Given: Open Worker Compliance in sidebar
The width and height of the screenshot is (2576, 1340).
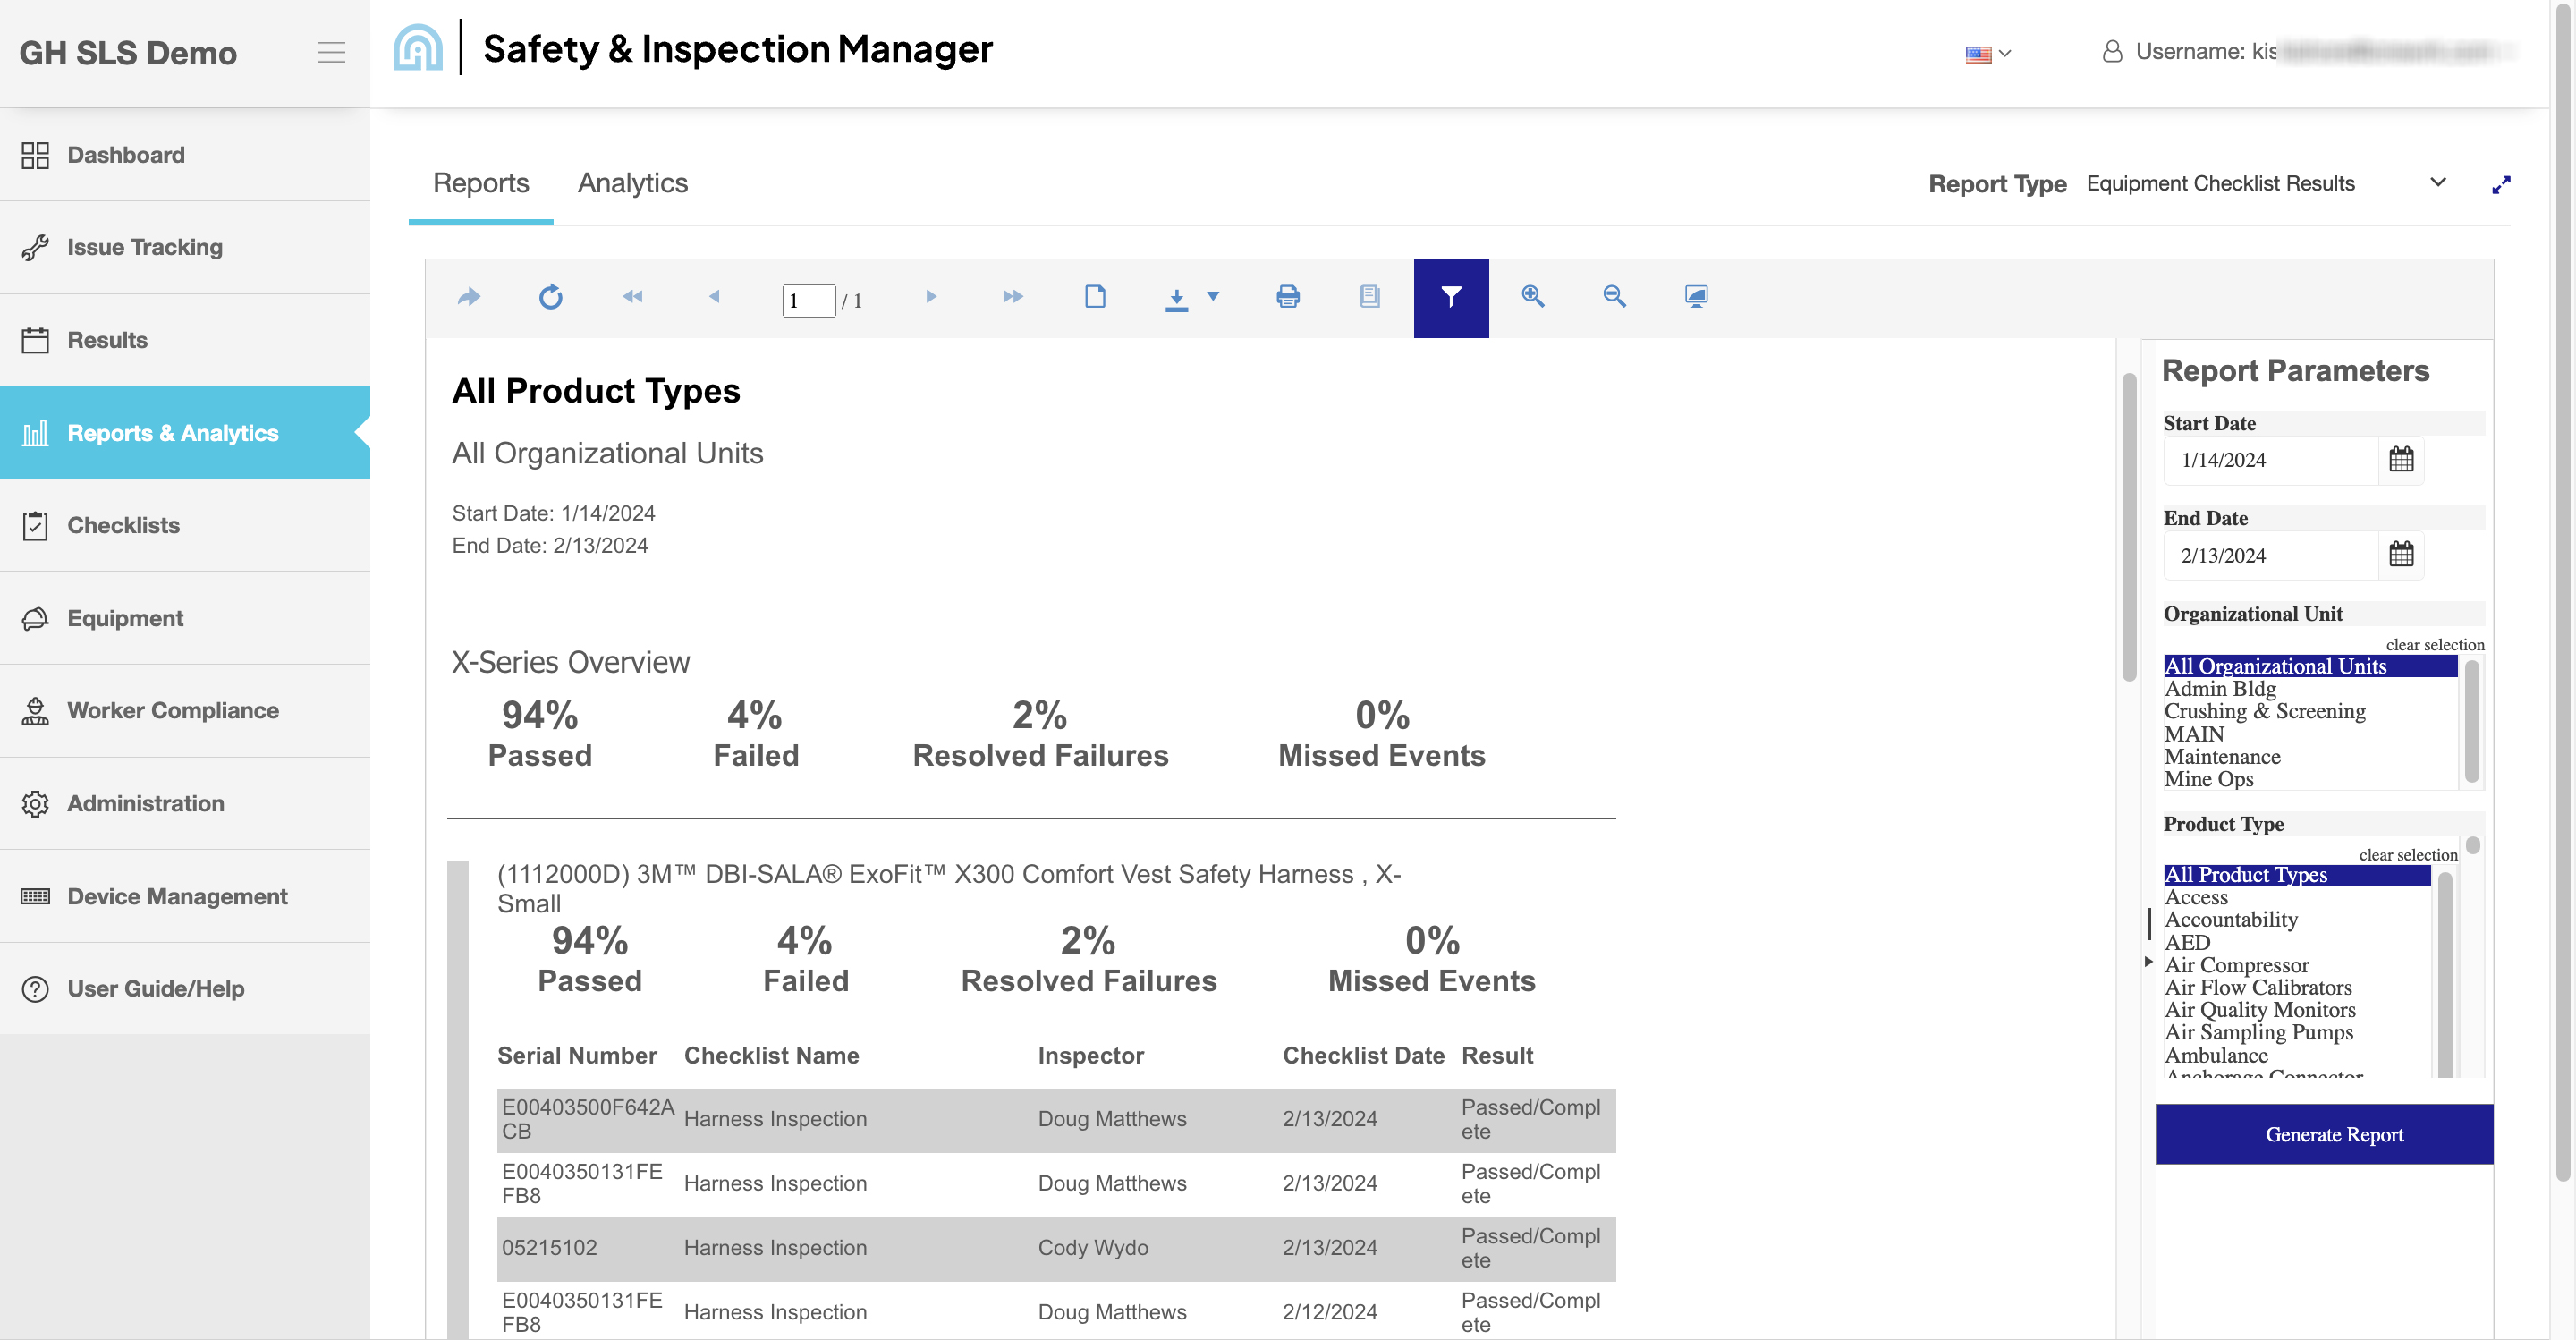Looking at the screenshot, I should (x=172, y=711).
